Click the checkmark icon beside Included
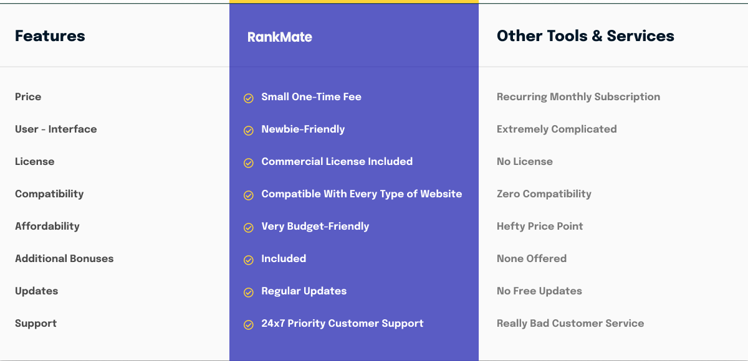 tap(248, 260)
